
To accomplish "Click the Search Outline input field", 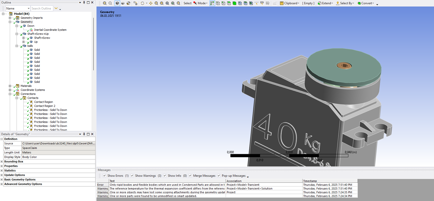I will click(x=42, y=9).
